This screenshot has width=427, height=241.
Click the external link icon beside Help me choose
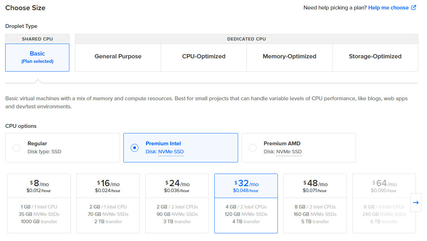(x=414, y=8)
